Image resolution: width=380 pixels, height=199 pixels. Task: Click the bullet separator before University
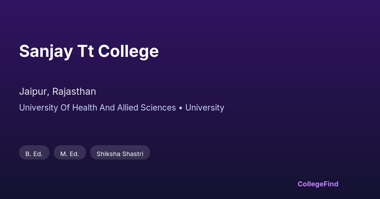pos(180,108)
